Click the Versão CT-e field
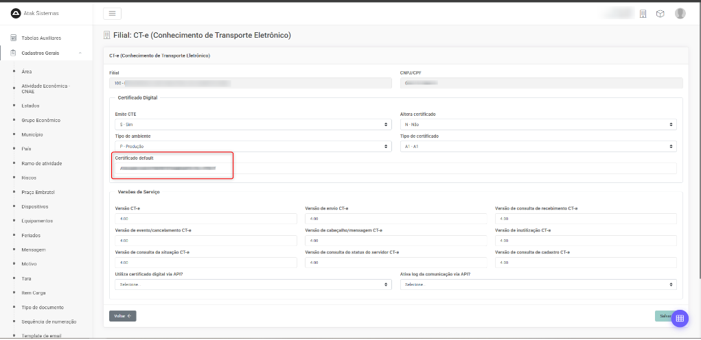 point(206,219)
